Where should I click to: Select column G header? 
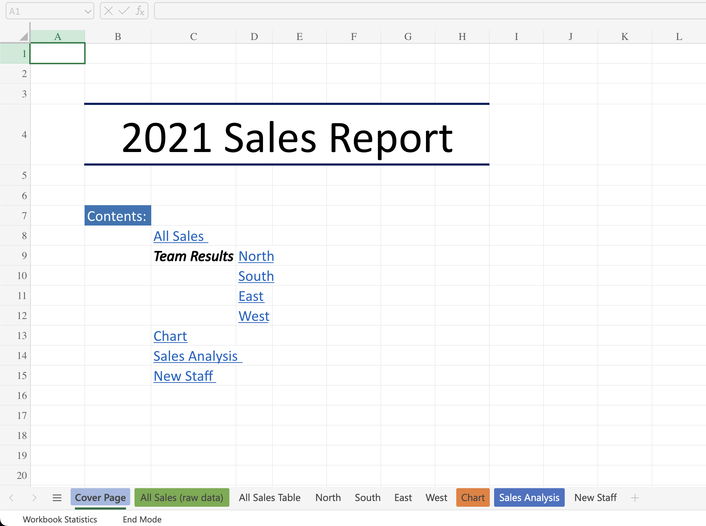(408, 36)
